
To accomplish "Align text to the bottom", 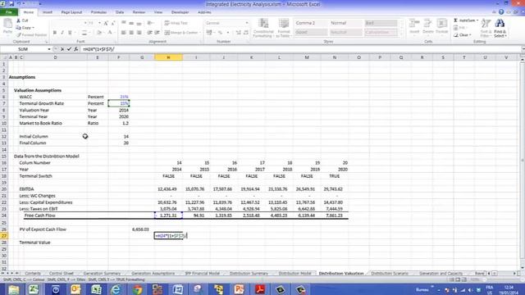I will (x=139, y=23).
